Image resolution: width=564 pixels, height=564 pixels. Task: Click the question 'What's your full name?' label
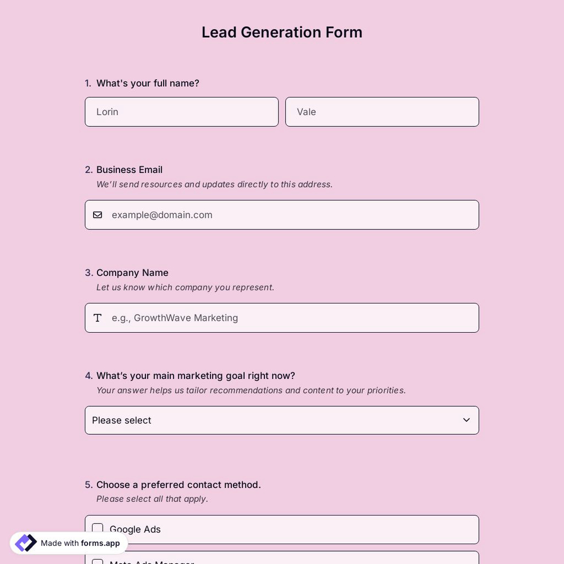coord(148,83)
